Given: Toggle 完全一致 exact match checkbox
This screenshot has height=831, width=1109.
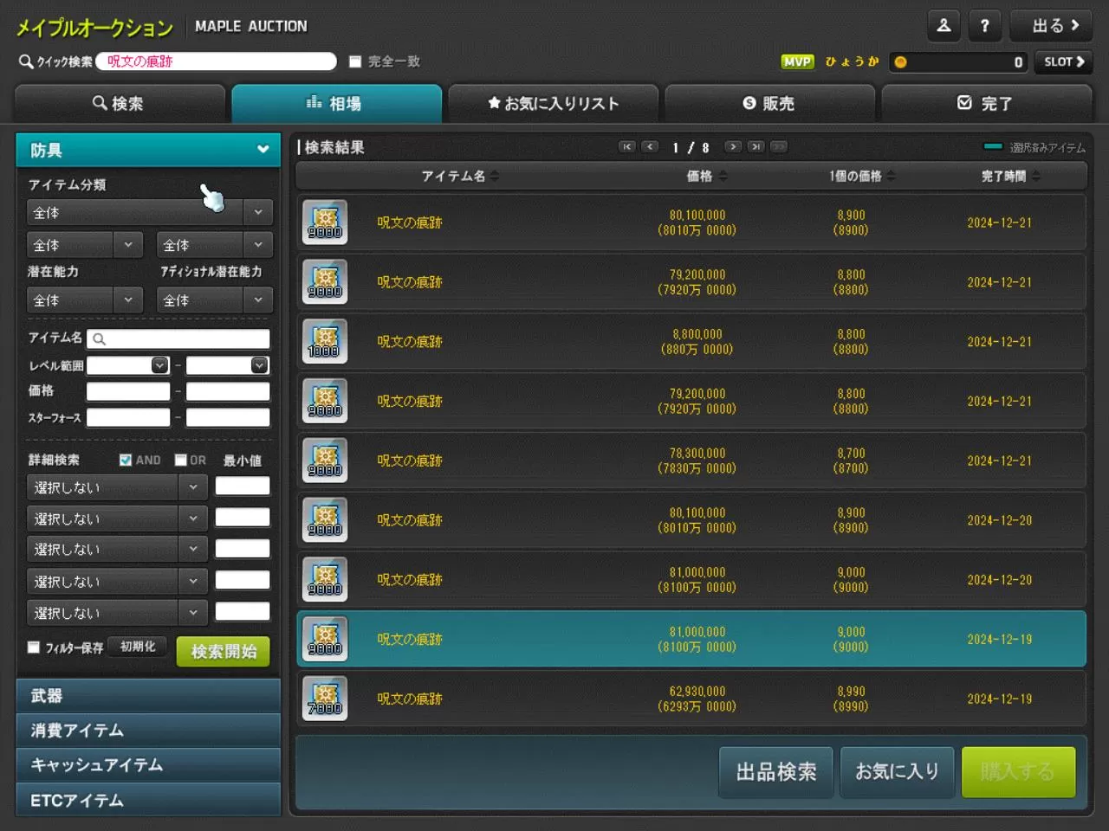Looking at the screenshot, I should [355, 61].
